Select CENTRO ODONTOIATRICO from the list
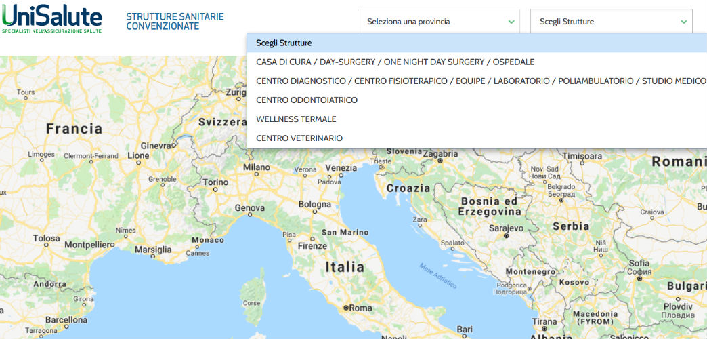Screen dimensions: 707x339 pyautogui.click(x=477, y=100)
